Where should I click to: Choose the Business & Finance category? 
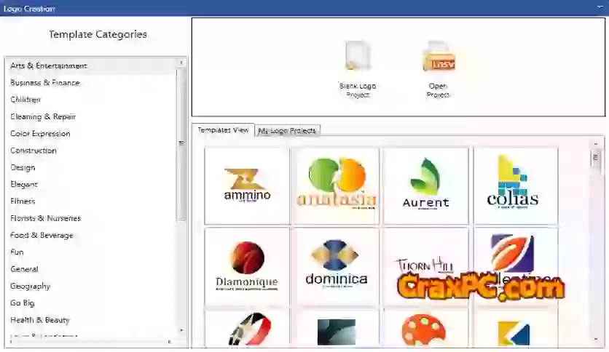point(45,83)
